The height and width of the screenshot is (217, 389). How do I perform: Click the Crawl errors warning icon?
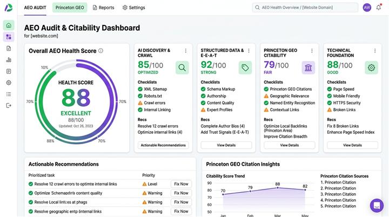click(140, 103)
